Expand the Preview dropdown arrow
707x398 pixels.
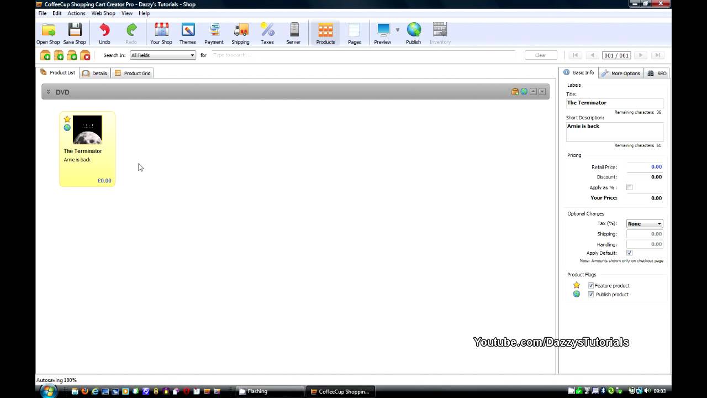(x=397, y=30)
